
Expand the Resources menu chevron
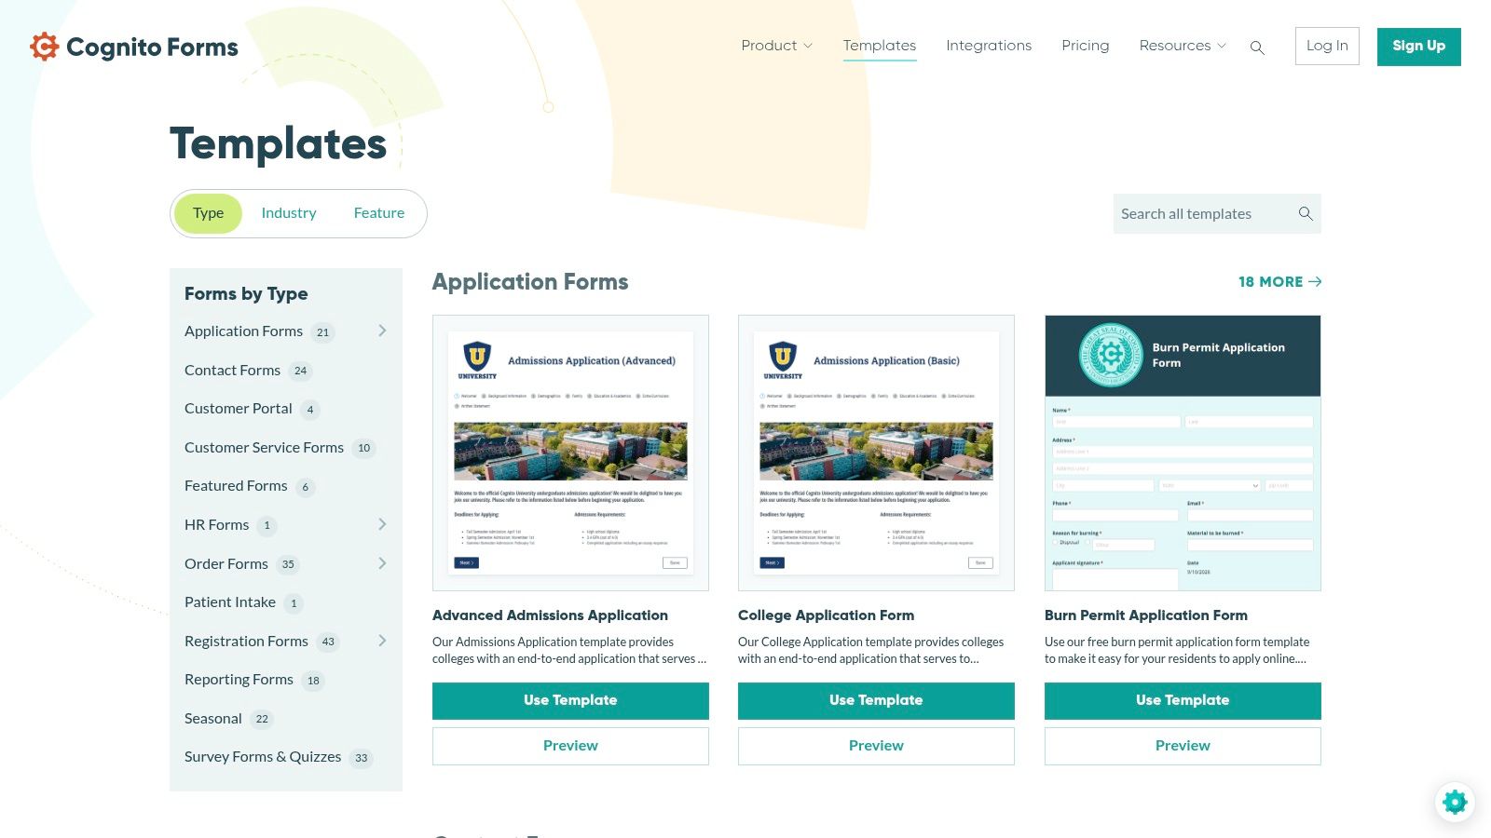pos(1222,46)
